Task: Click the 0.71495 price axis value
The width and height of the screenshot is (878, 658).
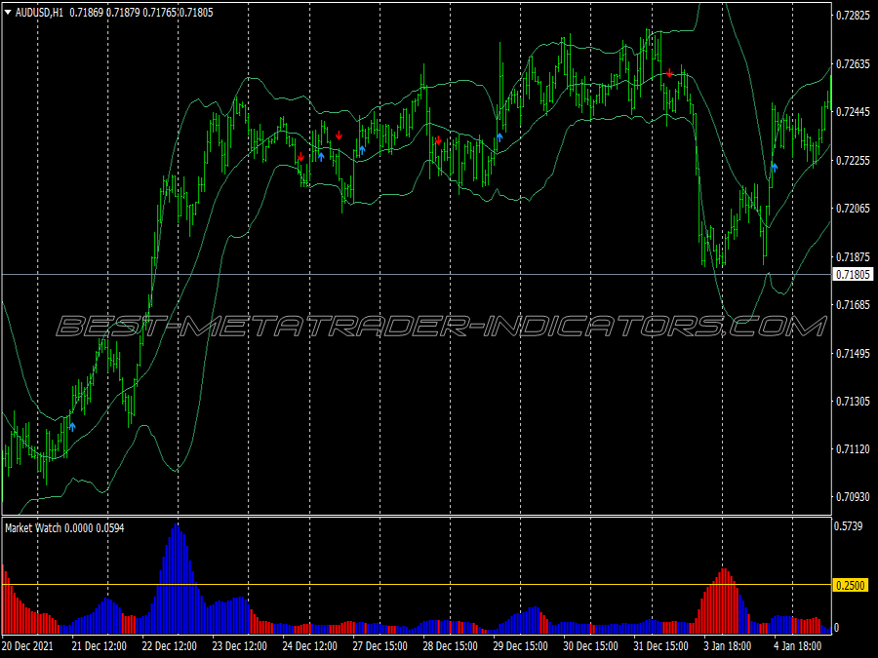Action: click(854, 354)
